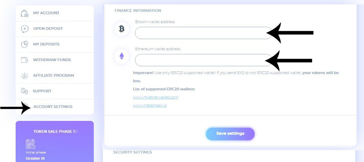Screen dimensions: 364x162
Task: Open the www.myetherwallet.com link
Action: click(156, 97)
